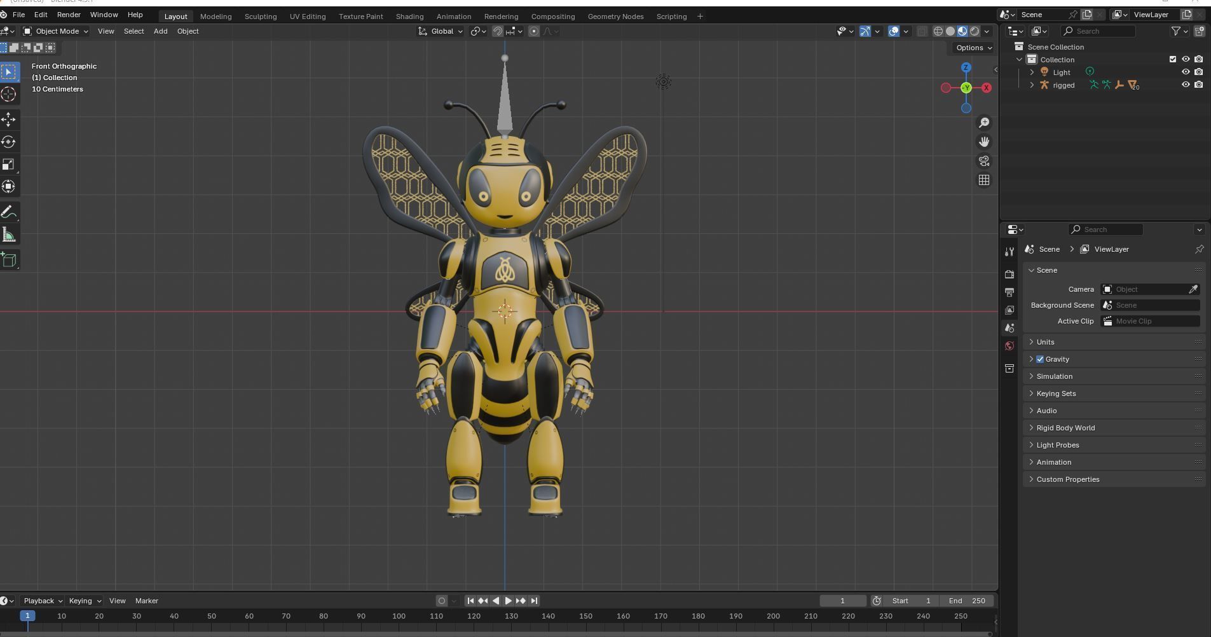1211x637 pixels.
Task: Click the zoom magnifier viewport gizmo
Action: click(984, 123)
